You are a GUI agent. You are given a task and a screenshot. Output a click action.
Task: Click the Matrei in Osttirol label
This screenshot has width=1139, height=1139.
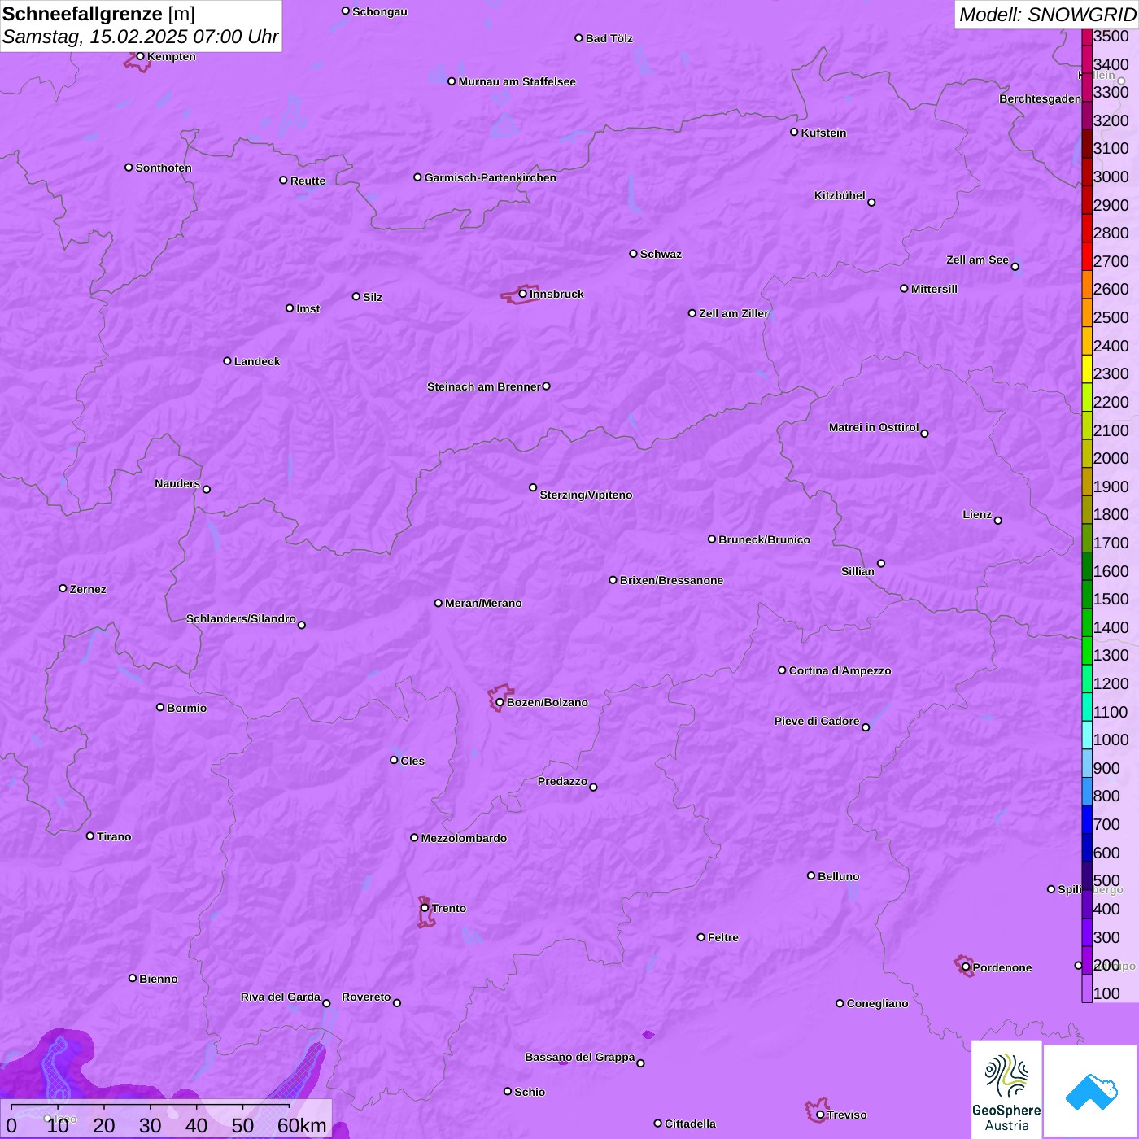coord(874,427)
